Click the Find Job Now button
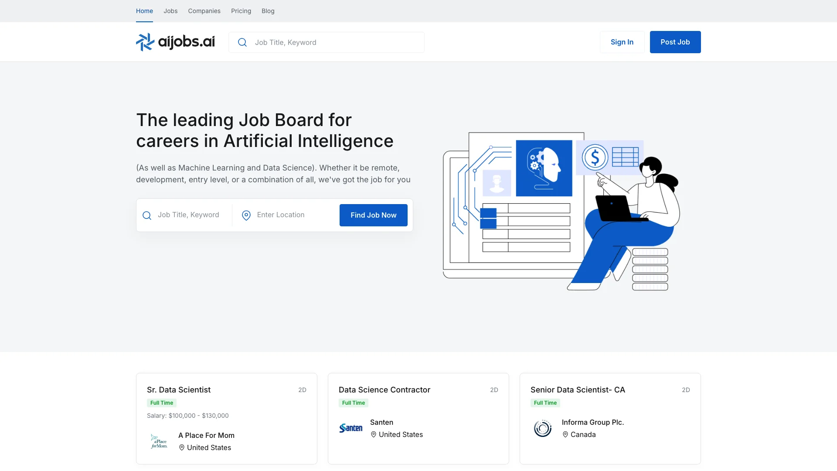The image size is (837, 471). pos(373,215)
